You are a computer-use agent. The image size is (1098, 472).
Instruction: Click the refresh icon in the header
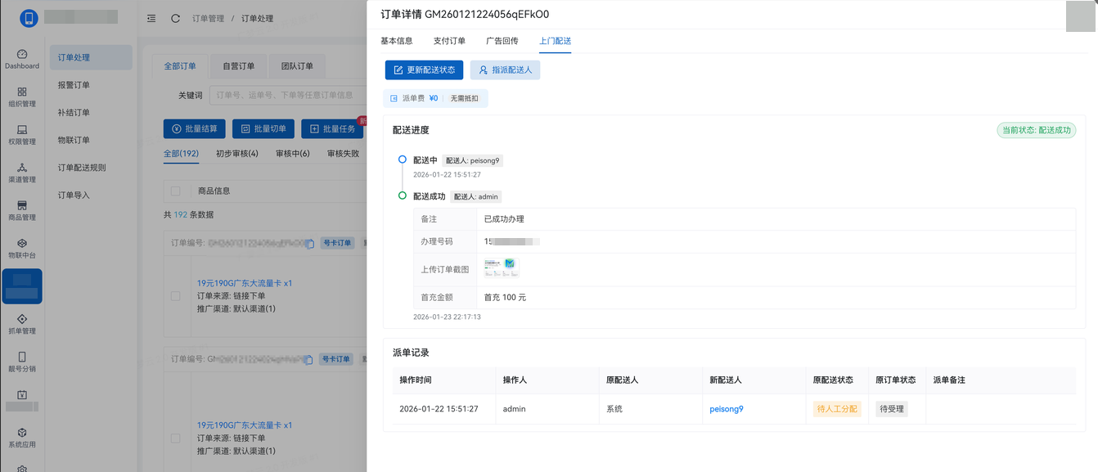pyautogui.click(x=175, y=18)
